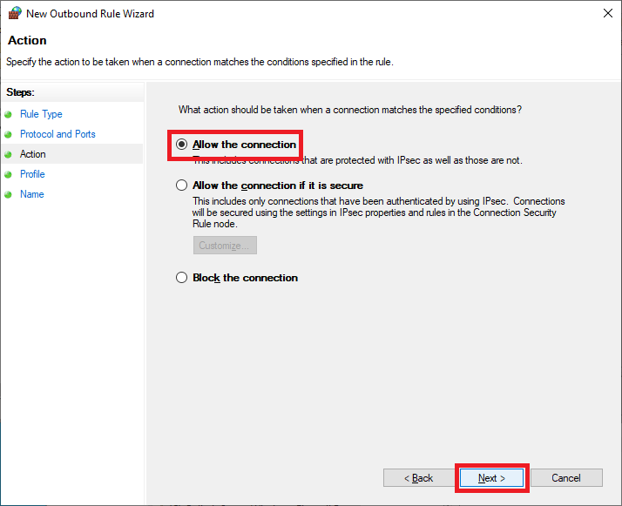Open the Name step in the steps list
622x506 pixels.
point(32,194)
